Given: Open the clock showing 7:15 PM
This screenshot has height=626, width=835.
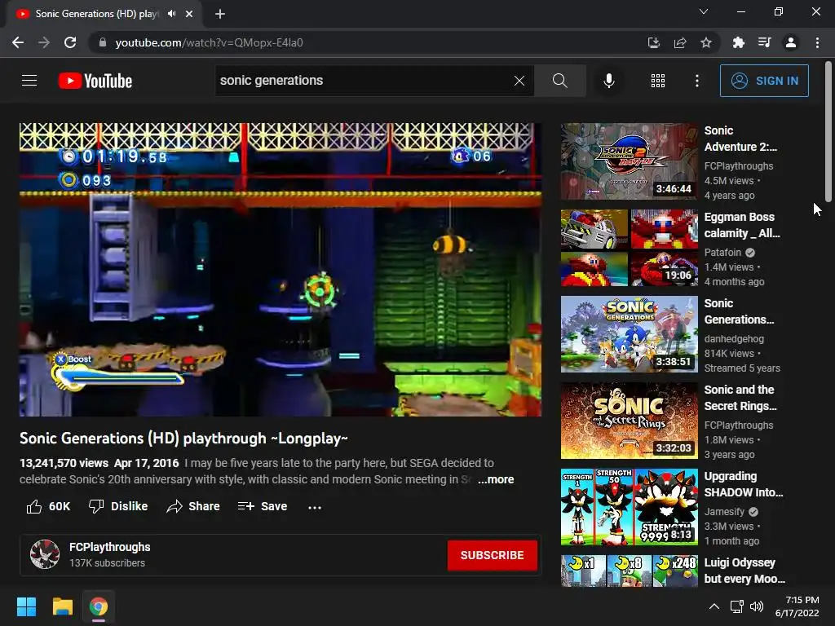Looking at the screenshot, I should click(x=797, y=606).
